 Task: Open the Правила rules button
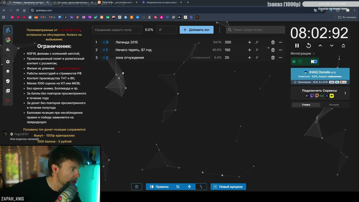point(159,187)
